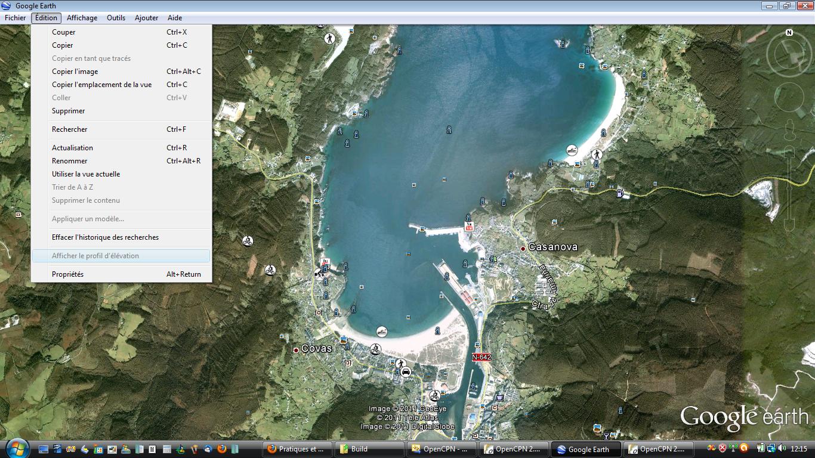
Task: Open the Affichage menu
Action: pos(82,18)
